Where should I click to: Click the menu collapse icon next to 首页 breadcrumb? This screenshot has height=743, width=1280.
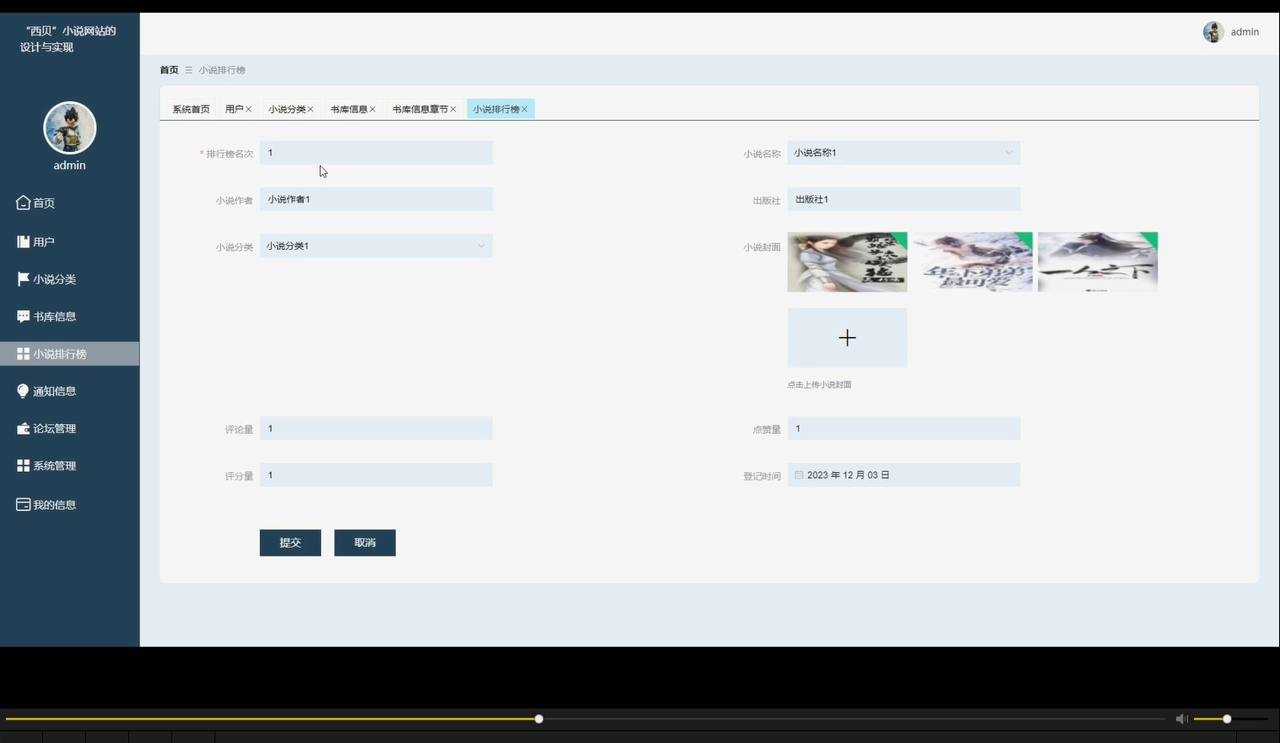coord(188,70)
